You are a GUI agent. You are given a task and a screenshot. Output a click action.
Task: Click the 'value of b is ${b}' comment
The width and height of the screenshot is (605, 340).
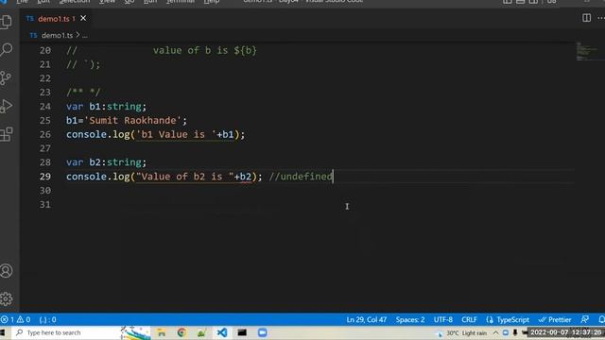coord(205,50)
